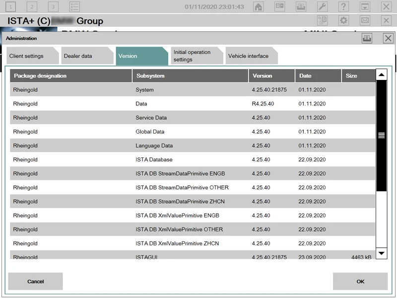397x298 pixels.
Task: Click date 23.09.2020 in ISTAGUI row
Action: click(x=312, y=257)
